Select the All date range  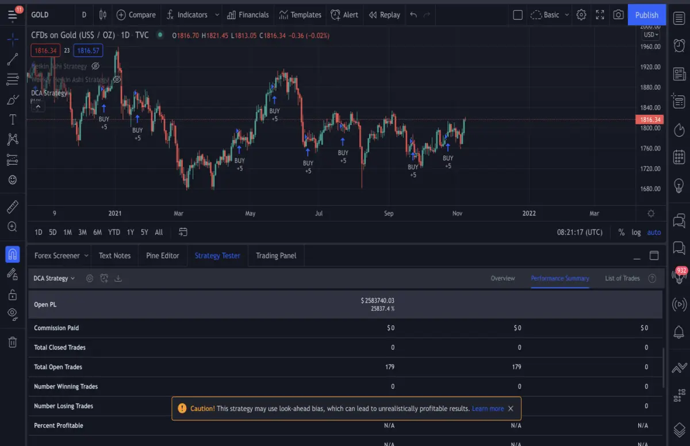(x=159, y=232)
